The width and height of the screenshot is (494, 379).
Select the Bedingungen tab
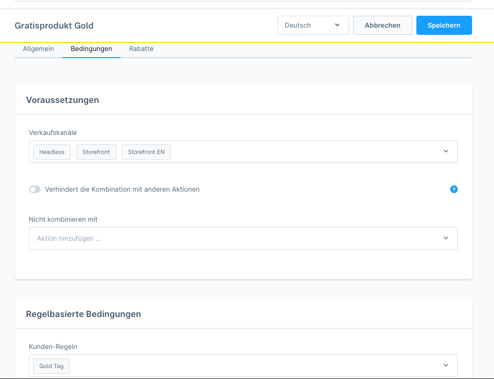click(x=91, y=49)
